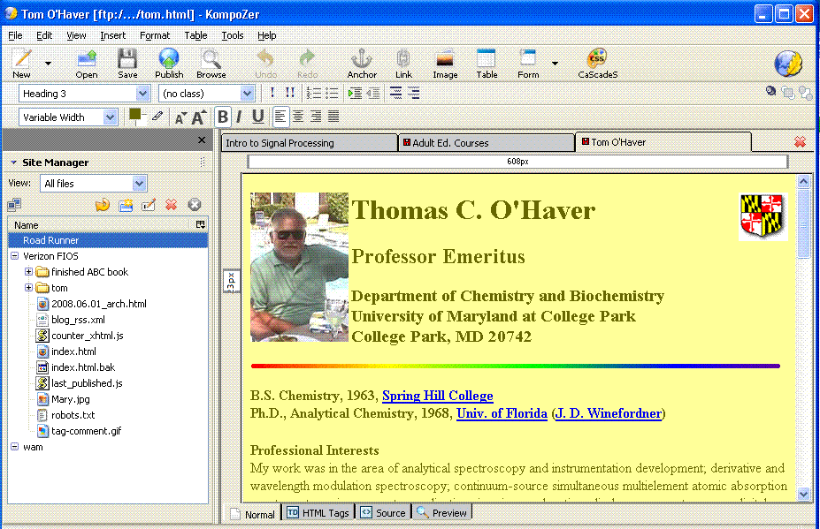
Task: Follow the J. D. Winefordner link
Action: point(609,413)
